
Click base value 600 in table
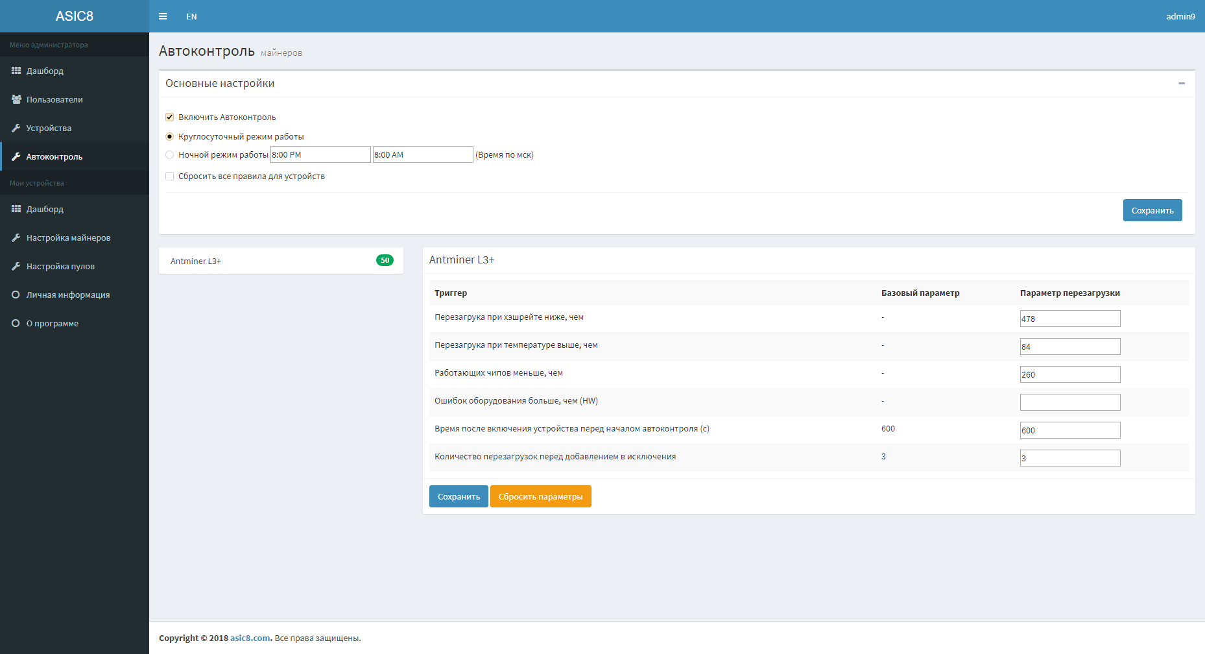(888, 429)
